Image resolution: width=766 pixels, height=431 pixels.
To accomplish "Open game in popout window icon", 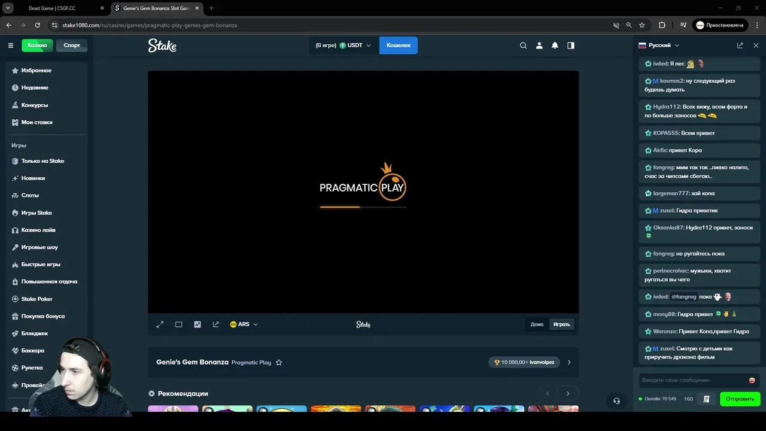I will 216,324.
